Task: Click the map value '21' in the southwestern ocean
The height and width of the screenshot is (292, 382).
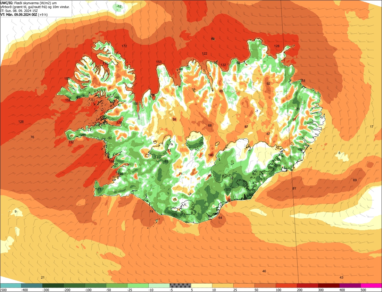Action: tap(43, 277)
